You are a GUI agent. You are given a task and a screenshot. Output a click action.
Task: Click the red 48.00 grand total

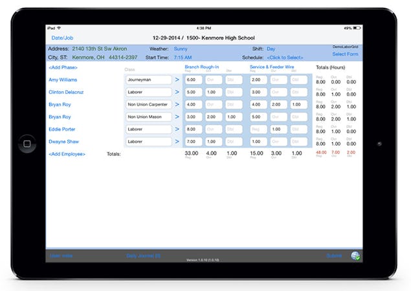coord(321,153)
